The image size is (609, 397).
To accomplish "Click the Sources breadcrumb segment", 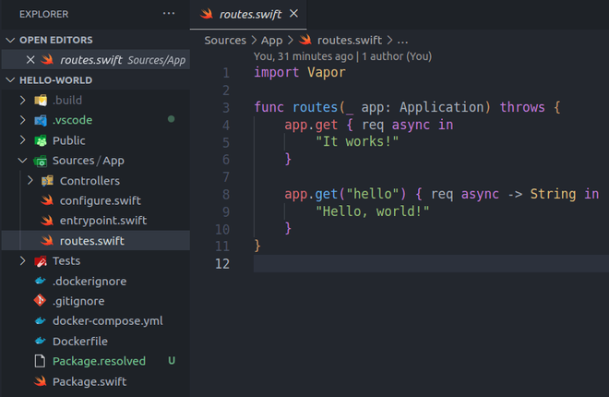I will (225, 40).
